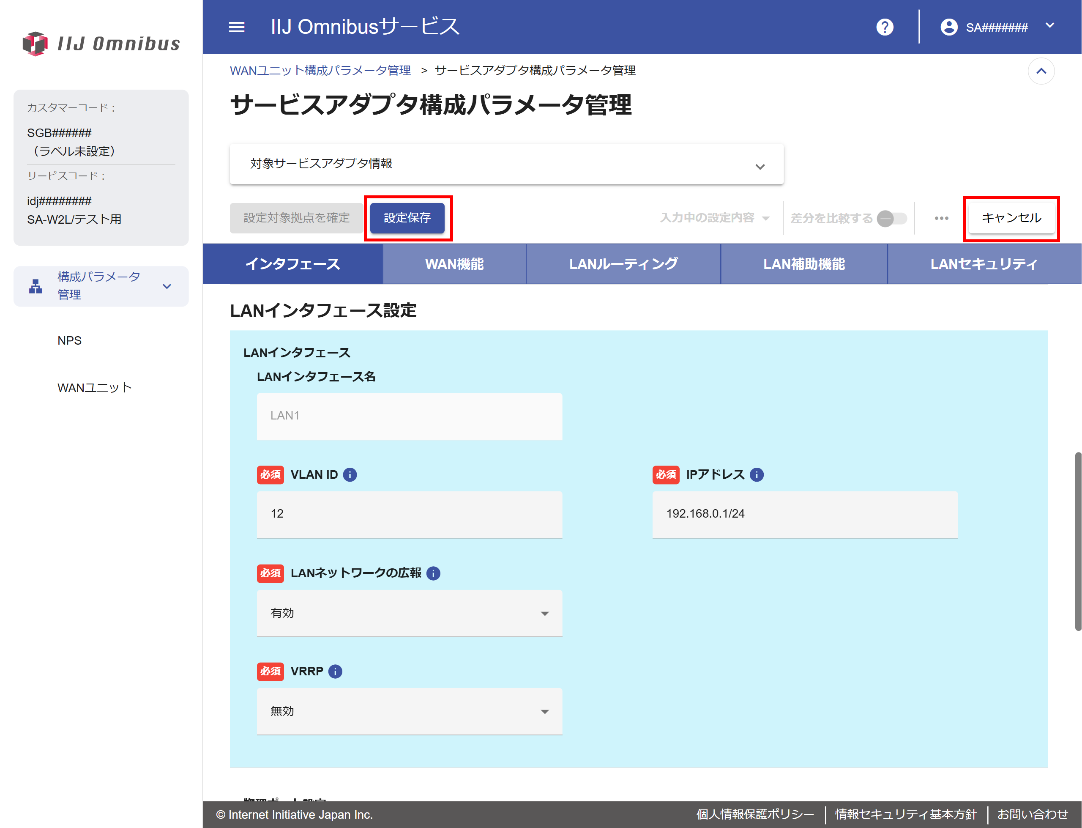Show IPアドレス info tooltip icon
The height and width of the screenshot is (828, 1082).
pyautogui.click(x=757, y=474)
